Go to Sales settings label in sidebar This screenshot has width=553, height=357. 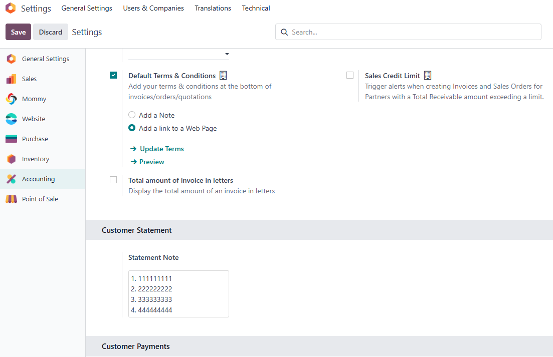tap(29, 79)
